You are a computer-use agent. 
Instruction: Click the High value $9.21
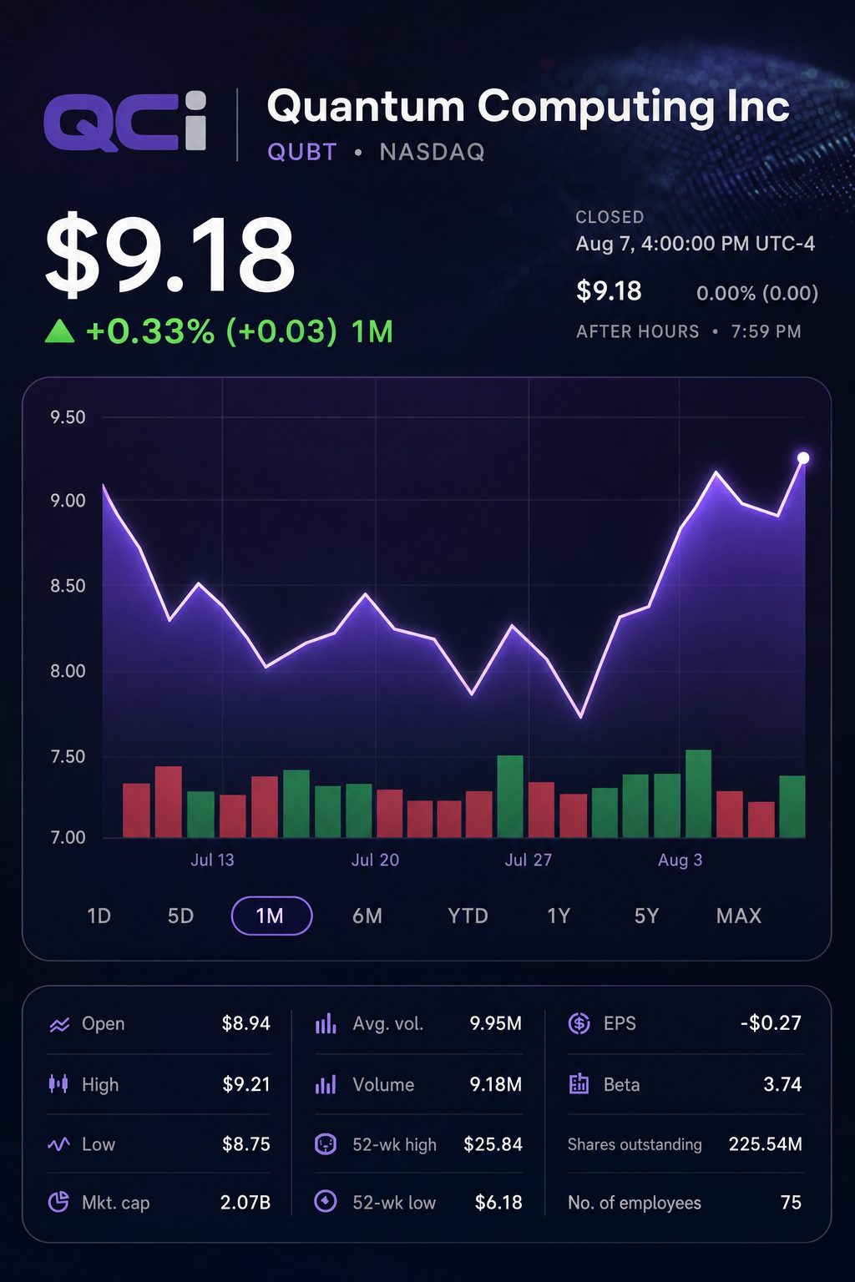(x=246, y=1084)
